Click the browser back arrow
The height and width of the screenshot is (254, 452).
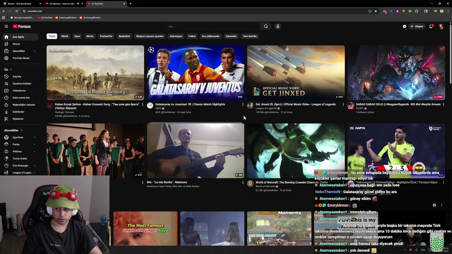click(4, 11)
